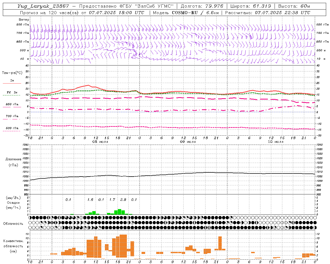This screenshot has width=330, height=264.
Task: Click the Широта: 61.319 value
Action: (251, 6)
